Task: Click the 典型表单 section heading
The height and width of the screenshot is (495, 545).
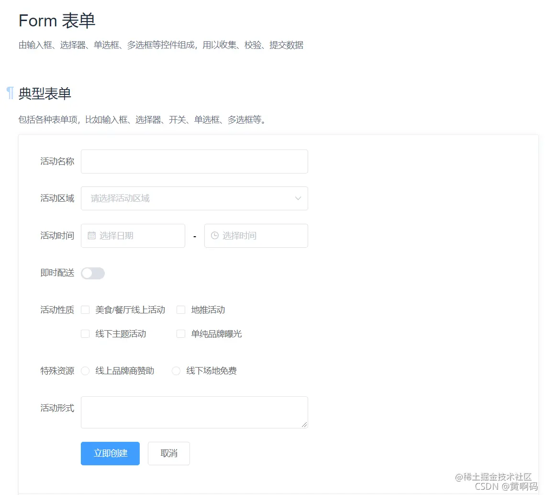Action: (x=45, y=93)
